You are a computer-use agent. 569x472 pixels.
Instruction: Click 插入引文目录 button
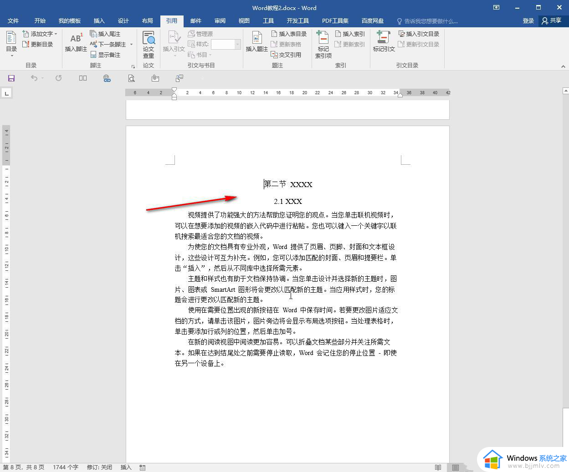[x=419, y=34]
